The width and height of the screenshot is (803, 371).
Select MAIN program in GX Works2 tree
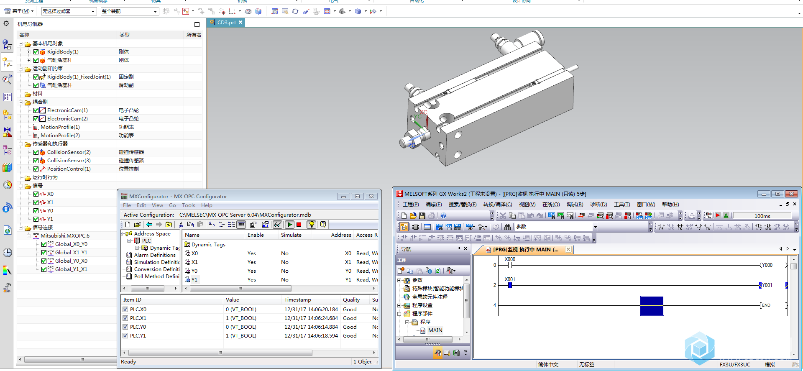tap(435, 330)
